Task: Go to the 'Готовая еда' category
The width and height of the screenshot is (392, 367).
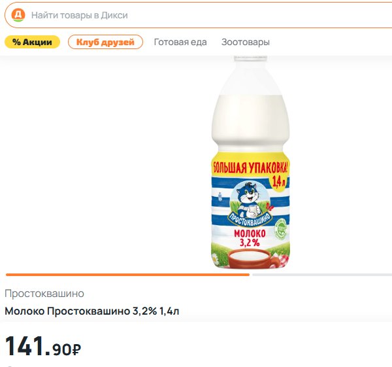Action: click(x=180, y=42)
